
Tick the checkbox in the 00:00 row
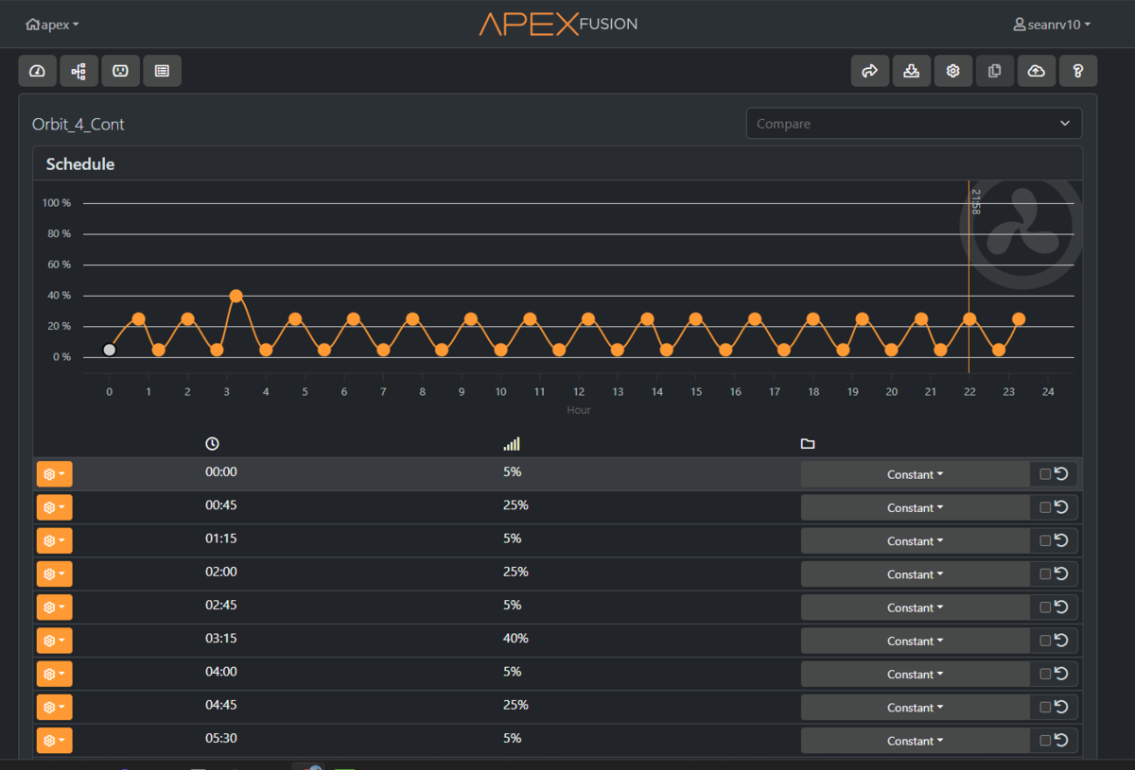click(1045, 474)
